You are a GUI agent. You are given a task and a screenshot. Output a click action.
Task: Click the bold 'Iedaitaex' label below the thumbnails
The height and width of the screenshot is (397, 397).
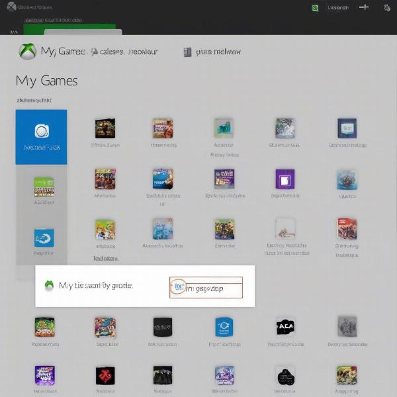tap(106, 259)
